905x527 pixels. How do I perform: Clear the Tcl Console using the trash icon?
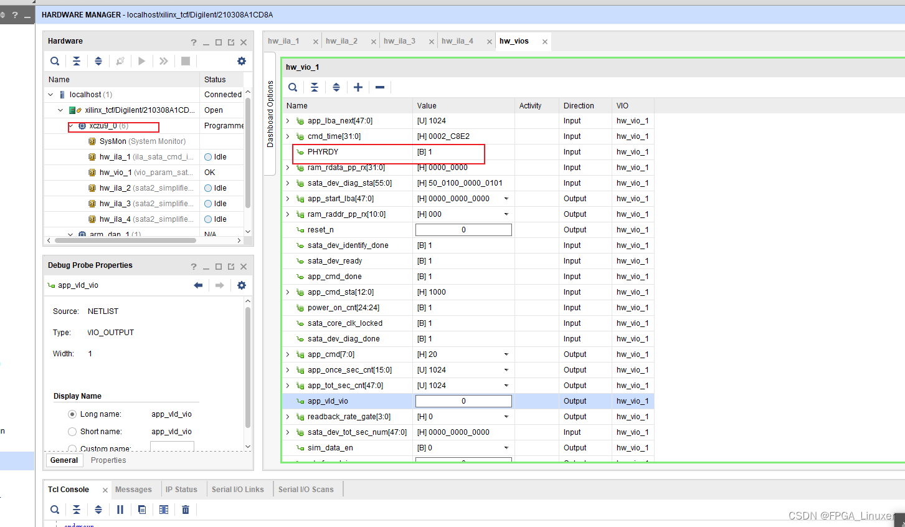tap(185, 510)
